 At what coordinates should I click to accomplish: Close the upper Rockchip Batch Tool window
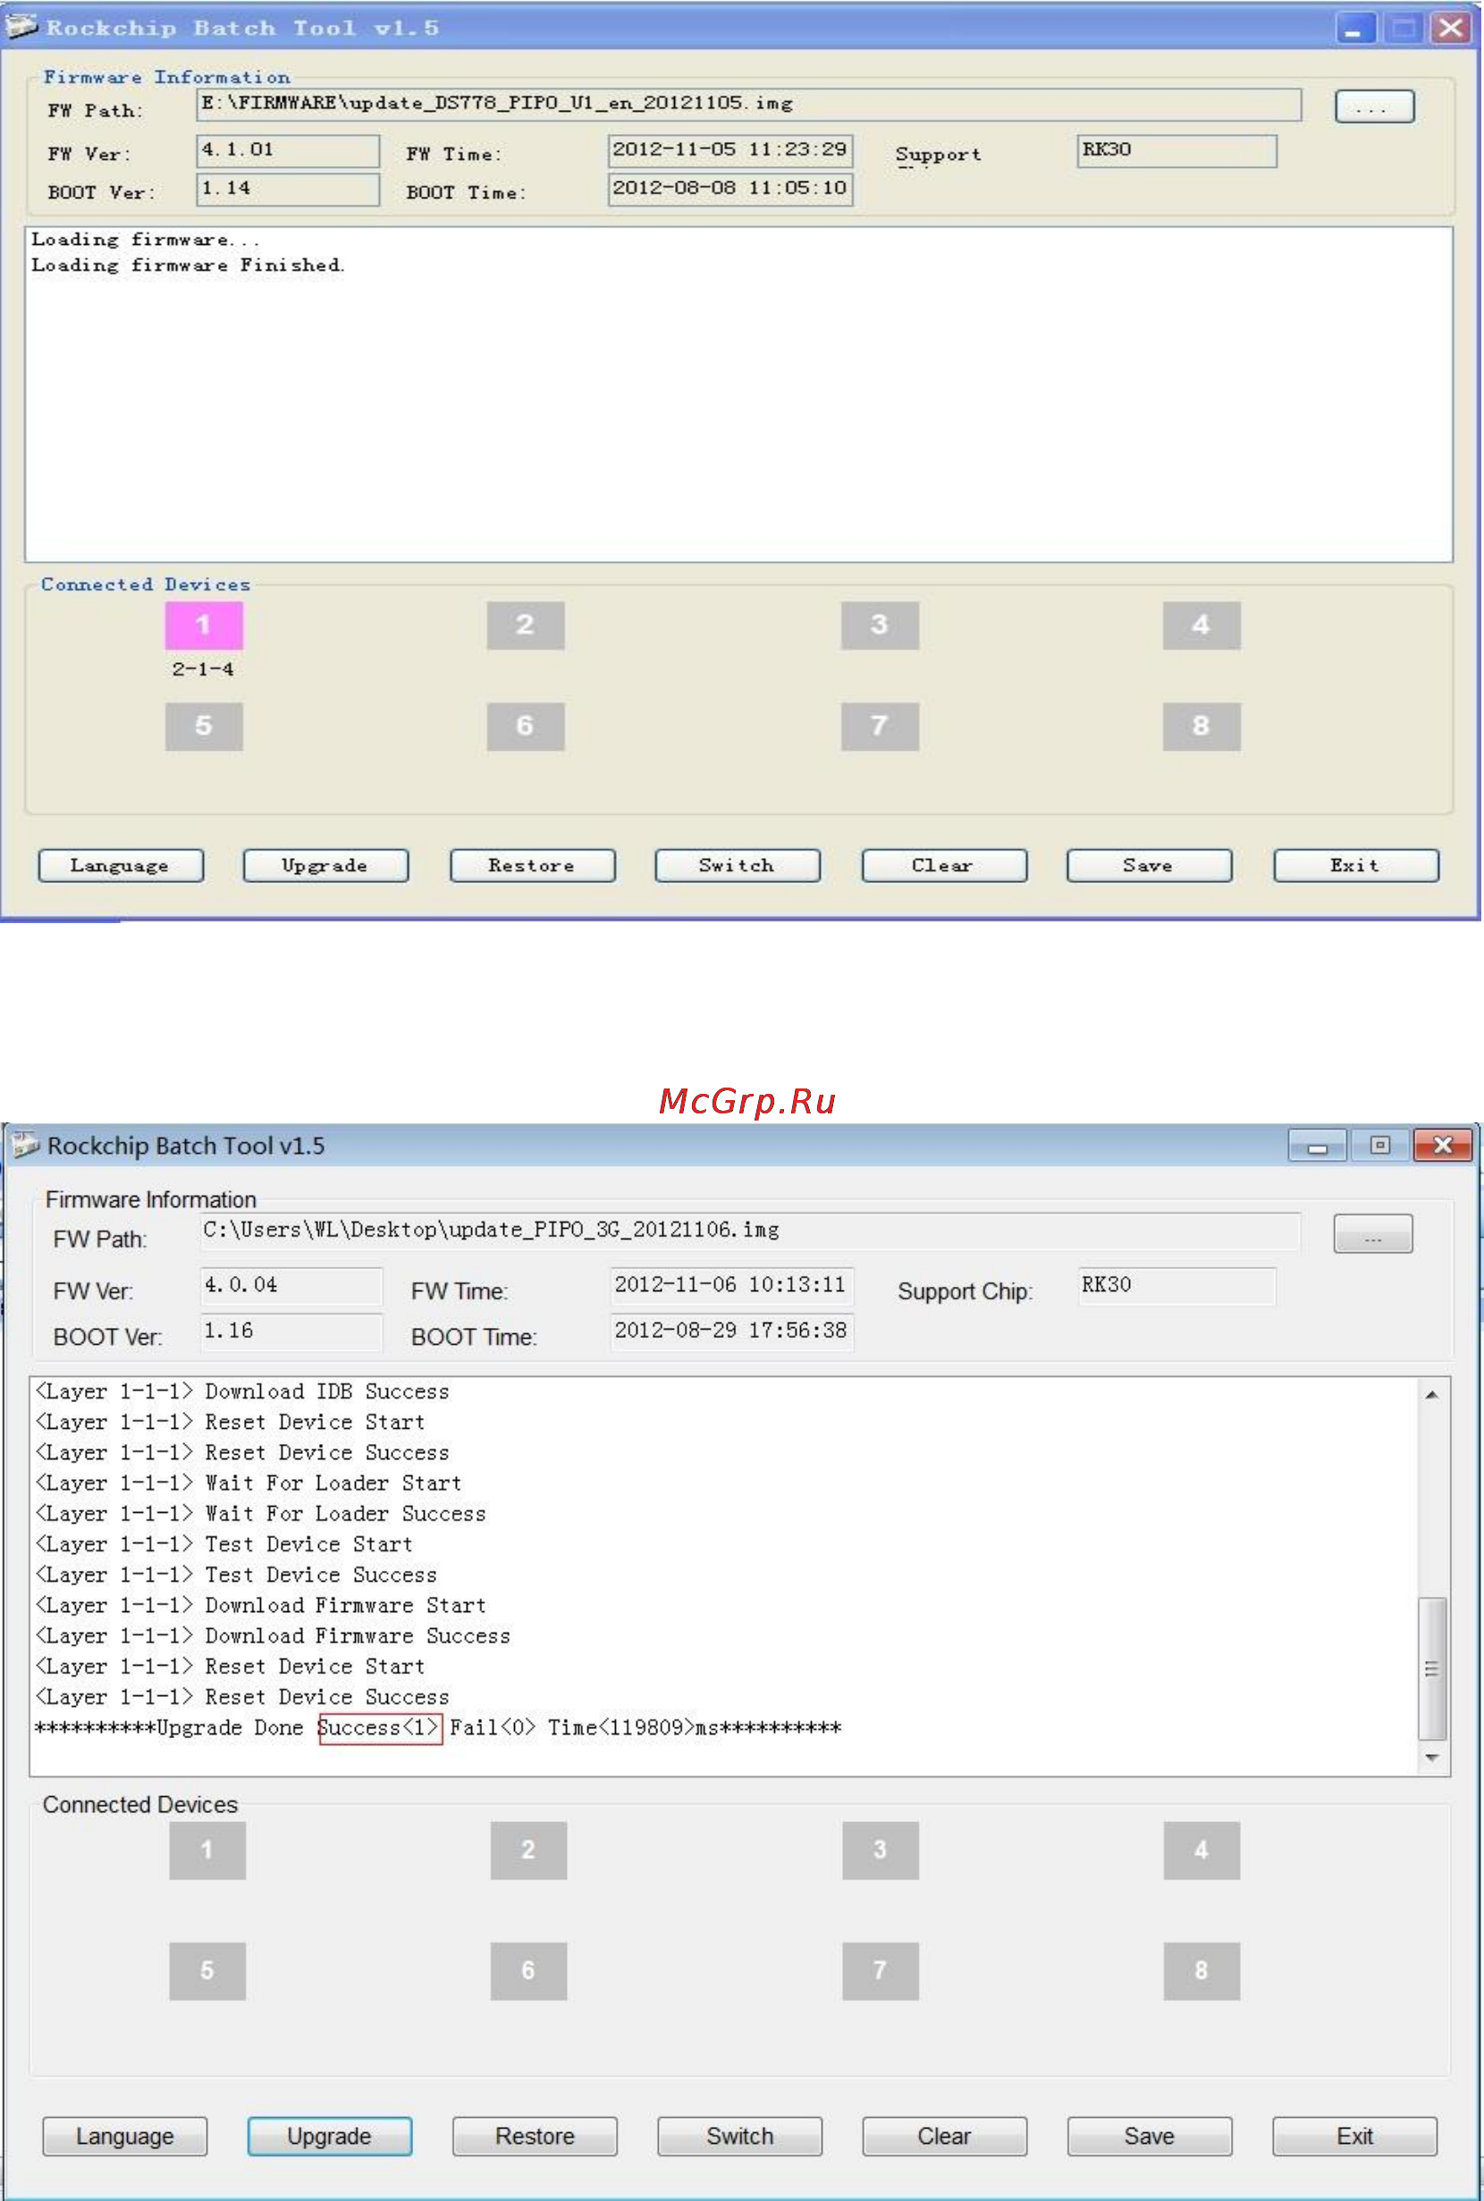(x=1451, y=28)
